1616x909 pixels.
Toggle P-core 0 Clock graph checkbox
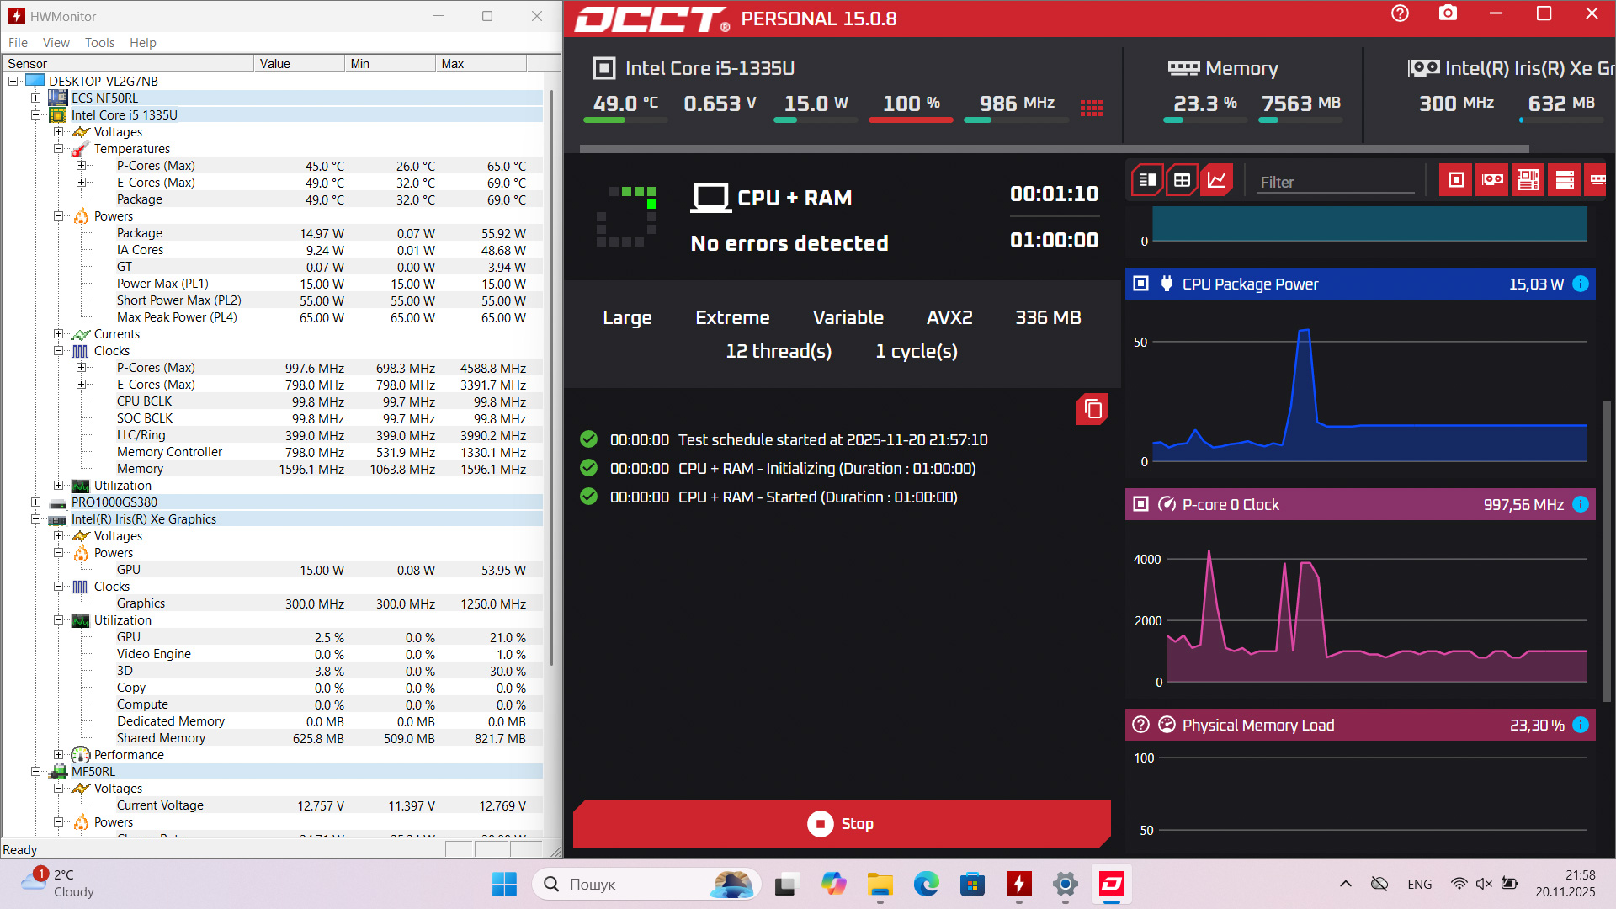click(x=1140, y=504)
